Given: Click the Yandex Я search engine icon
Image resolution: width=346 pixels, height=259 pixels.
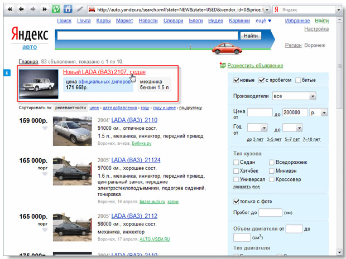Looking at the screenshot, I should pyautogui.click(x=276, y=9).
